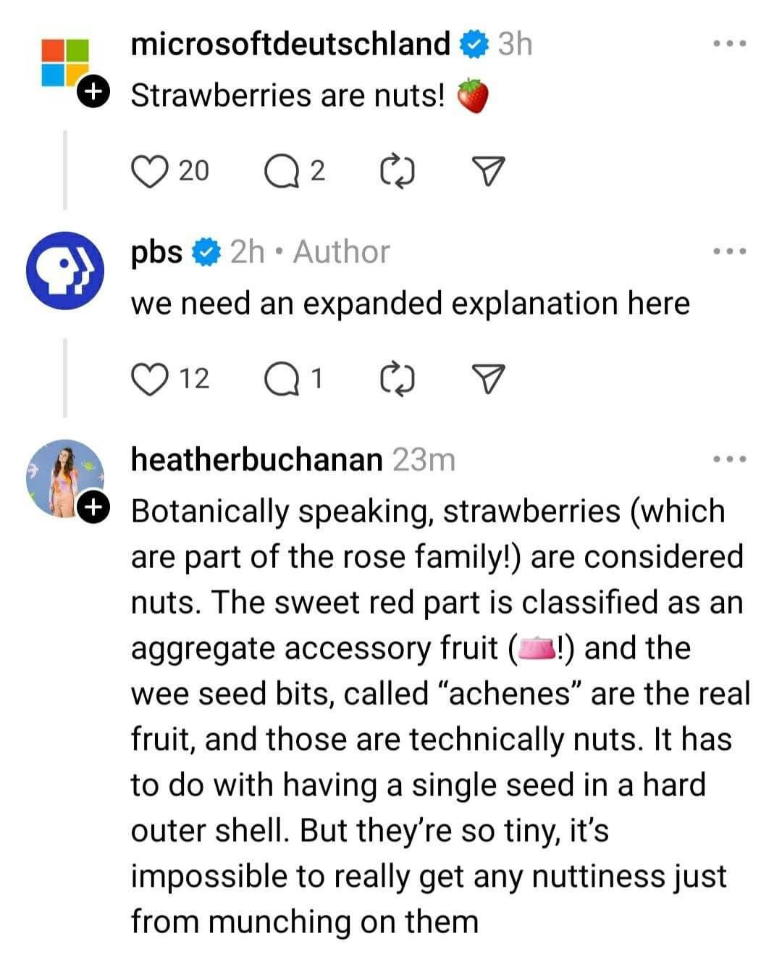Like the pbs reply
The width and height of the screenshot is (782, 965).
coord(148,379)
